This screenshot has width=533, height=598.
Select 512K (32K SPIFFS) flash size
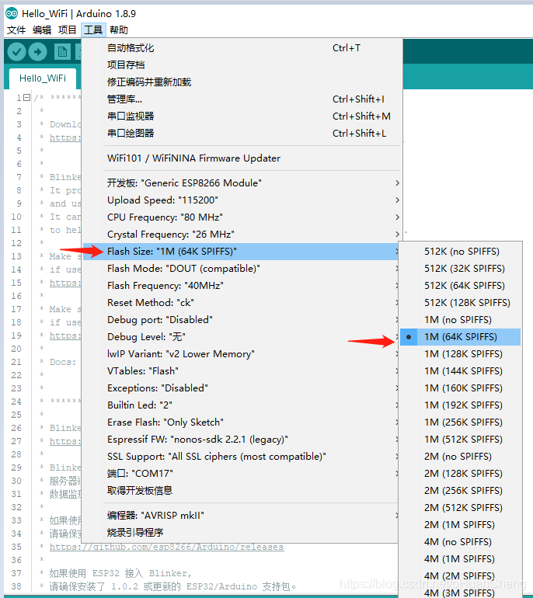coord(461,269)
